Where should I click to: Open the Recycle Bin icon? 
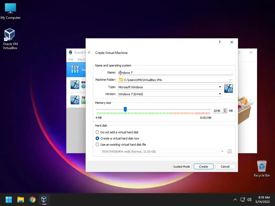coord(262,169)
